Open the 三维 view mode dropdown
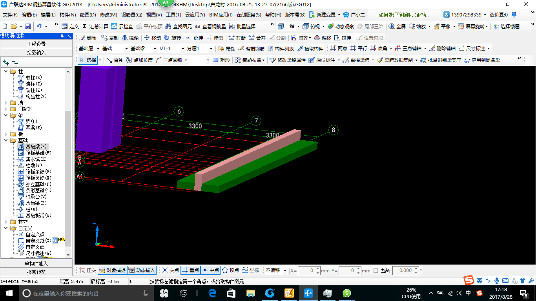This screenshot has width=536, height=301. tap(298, 26)
